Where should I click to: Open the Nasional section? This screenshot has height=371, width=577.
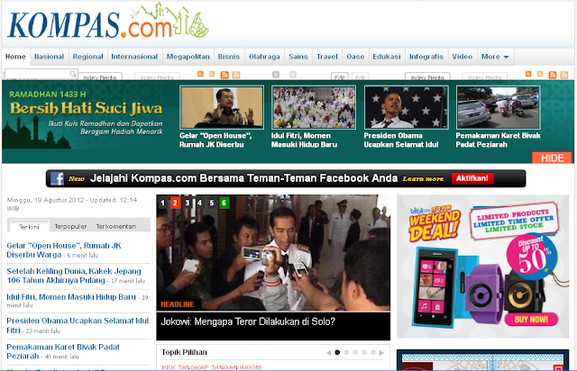point(50,57)
